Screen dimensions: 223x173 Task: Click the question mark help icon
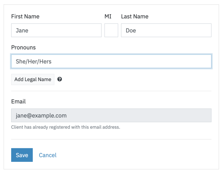[59, 79]
